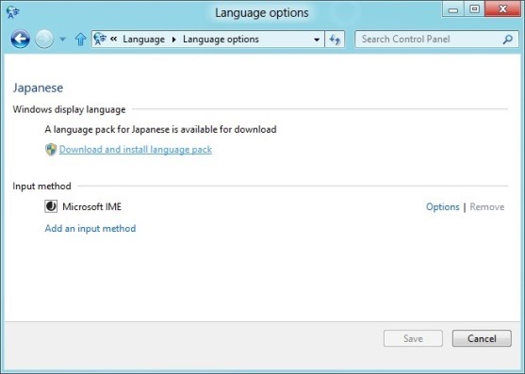Click the UAC shield icon
This screenshot has height=374, width=525.
51,150
